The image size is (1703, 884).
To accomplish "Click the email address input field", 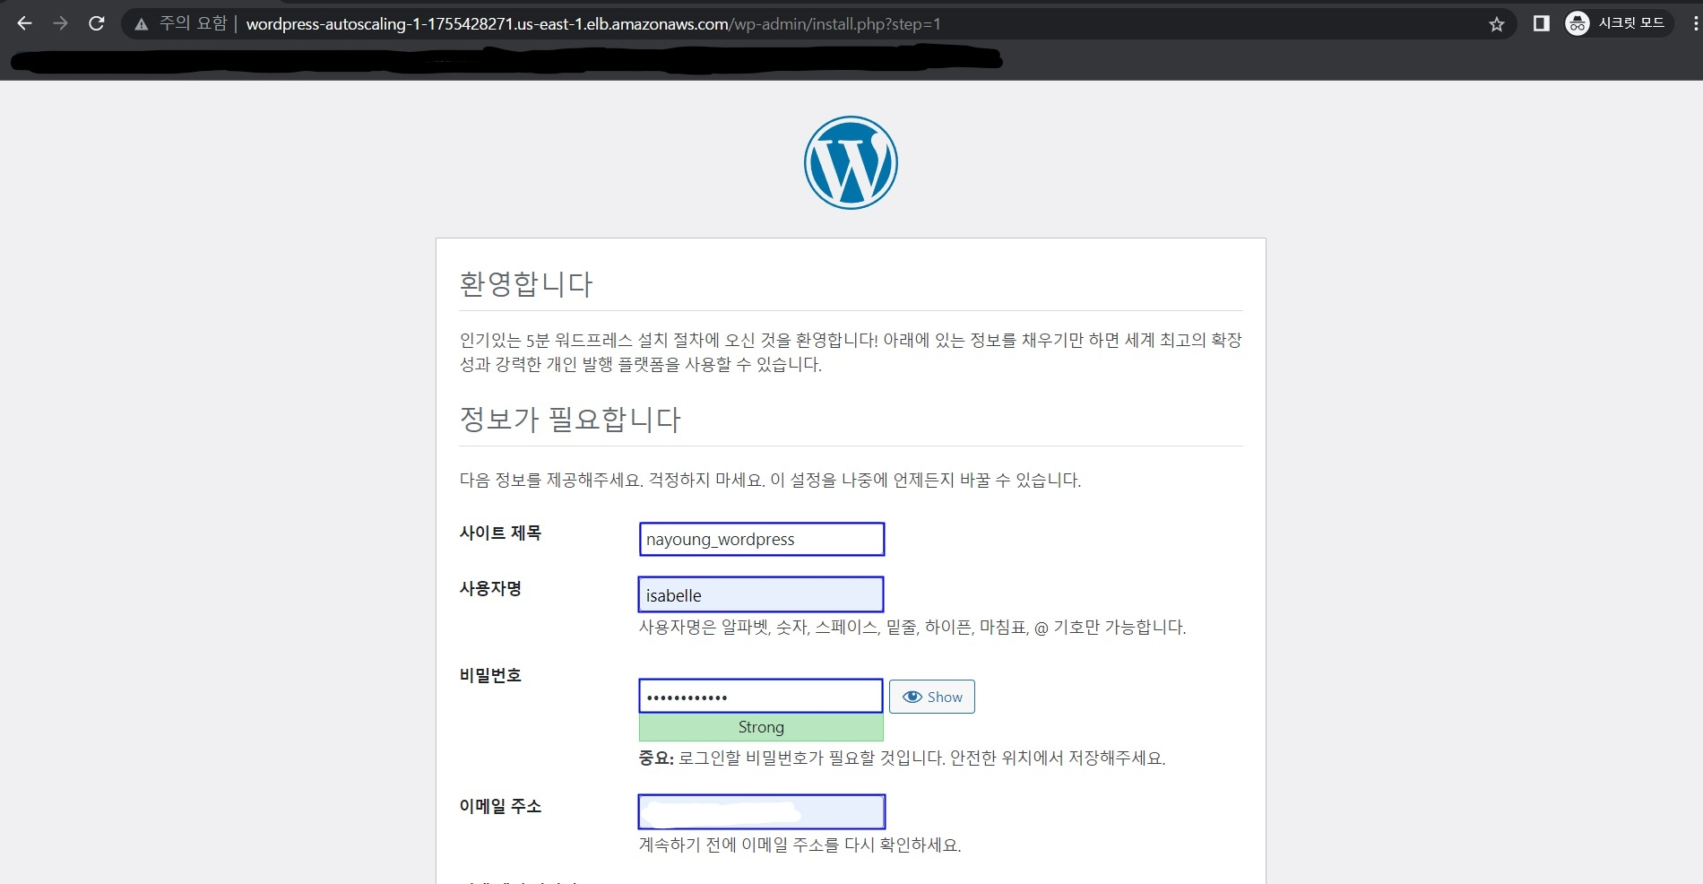I will click(762, 811).
